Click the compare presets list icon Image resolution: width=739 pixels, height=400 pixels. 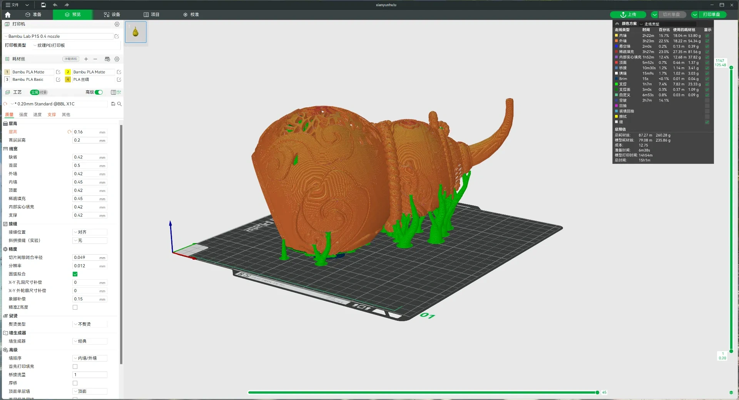click(x=114, y=92)
